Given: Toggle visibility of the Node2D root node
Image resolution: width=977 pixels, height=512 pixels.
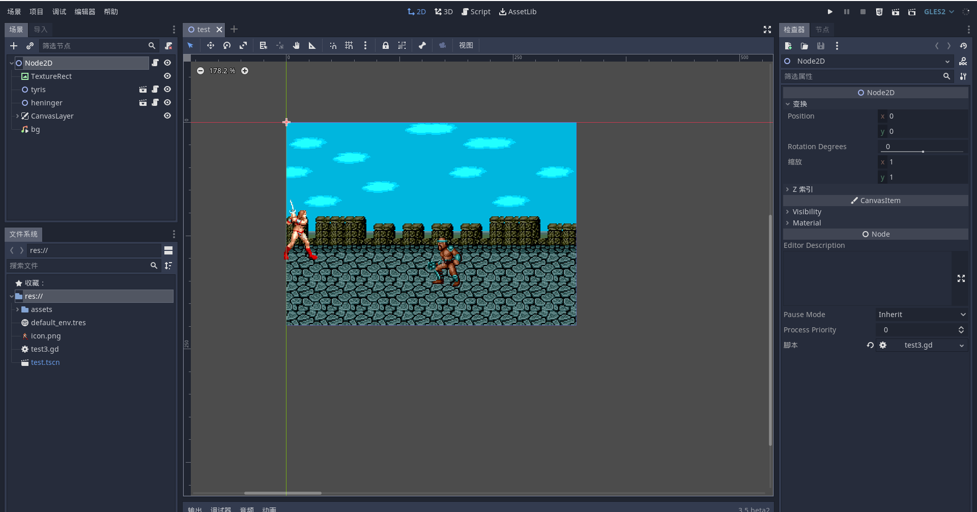Looking at the screenshot, I should click(x=167, y=63).
